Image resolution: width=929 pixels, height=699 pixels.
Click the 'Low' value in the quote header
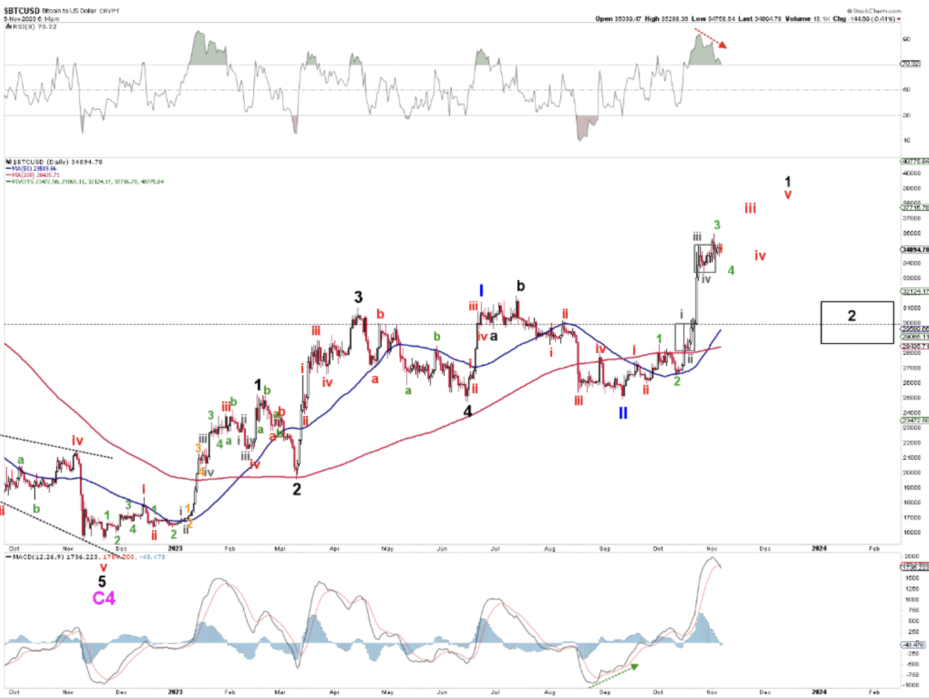722,19
